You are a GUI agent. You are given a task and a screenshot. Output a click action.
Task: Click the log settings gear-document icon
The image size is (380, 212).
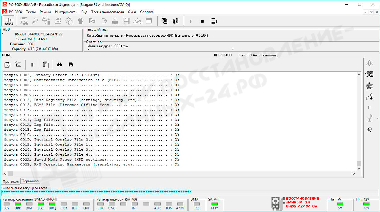coord(8,65)
